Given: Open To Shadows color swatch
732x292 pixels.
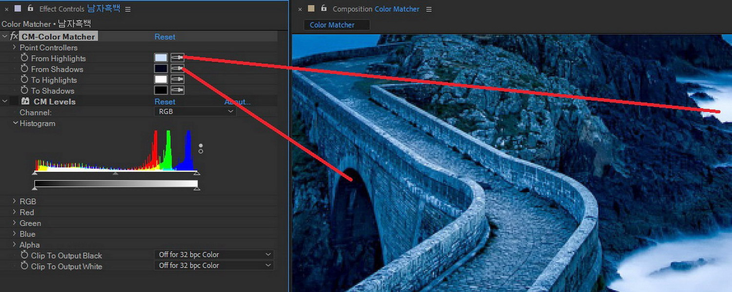Looking at the screenshot, I should pyautogui.click(x=161, y=90).
